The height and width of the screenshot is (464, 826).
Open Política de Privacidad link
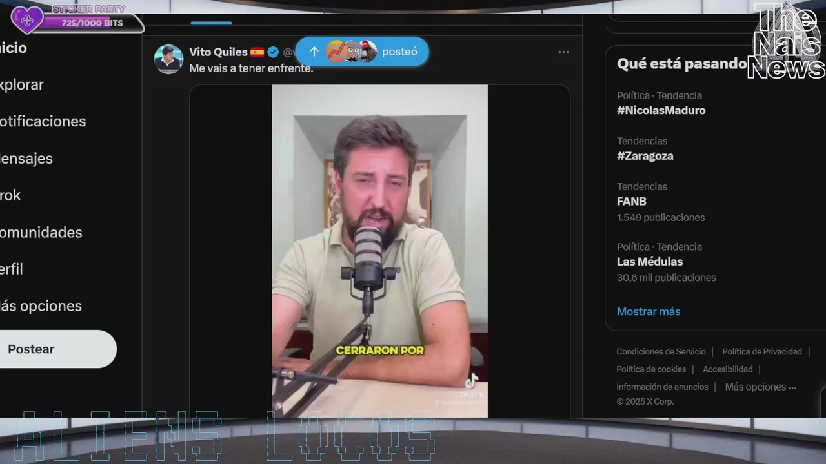(x=762, y=352)
